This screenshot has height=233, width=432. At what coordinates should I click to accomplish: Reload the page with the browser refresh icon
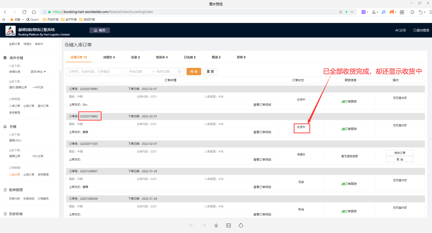(x=24, y=12)
